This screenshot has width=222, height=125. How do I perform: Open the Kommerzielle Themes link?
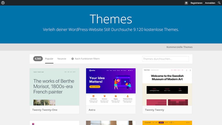[179, 47]
